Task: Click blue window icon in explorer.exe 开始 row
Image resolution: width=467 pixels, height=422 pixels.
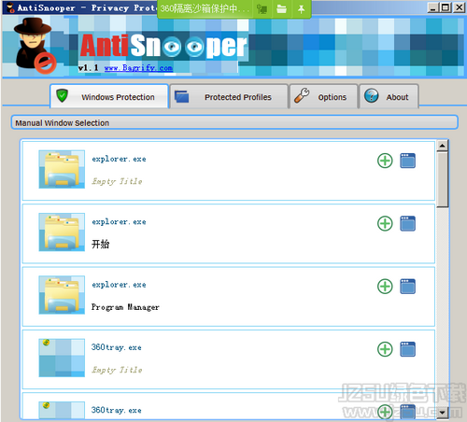Action: [x=407, y=223]
